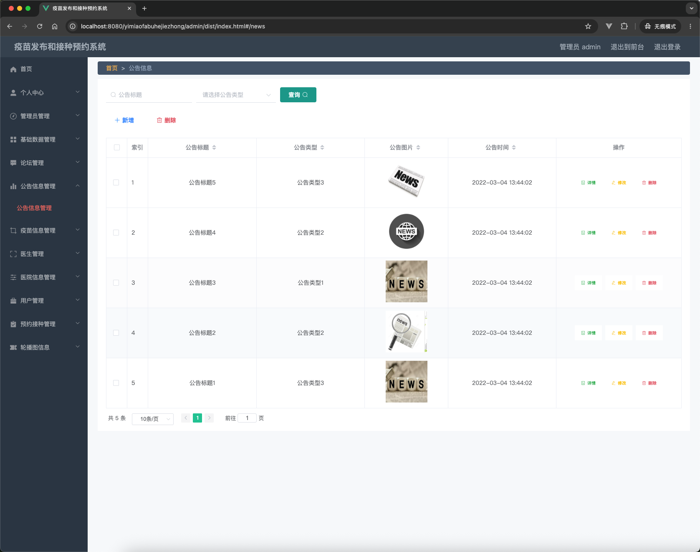The height and width of the screenshot is (552, 700).
Task: Check the row for 公告标题3
Action: pos(116,283)
